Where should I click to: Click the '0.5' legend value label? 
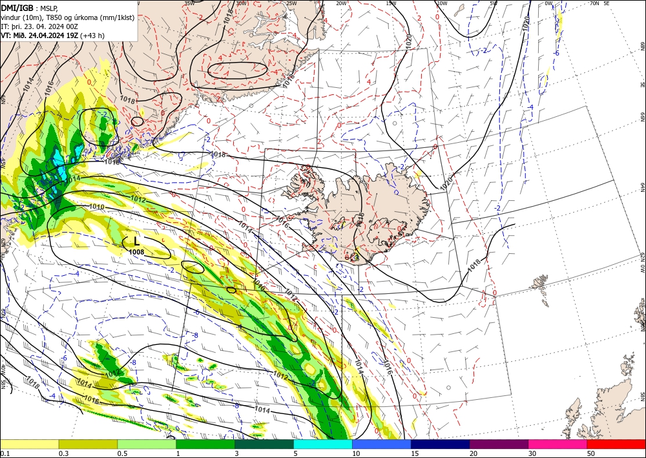pyautogui.click(x=122, y=453)
